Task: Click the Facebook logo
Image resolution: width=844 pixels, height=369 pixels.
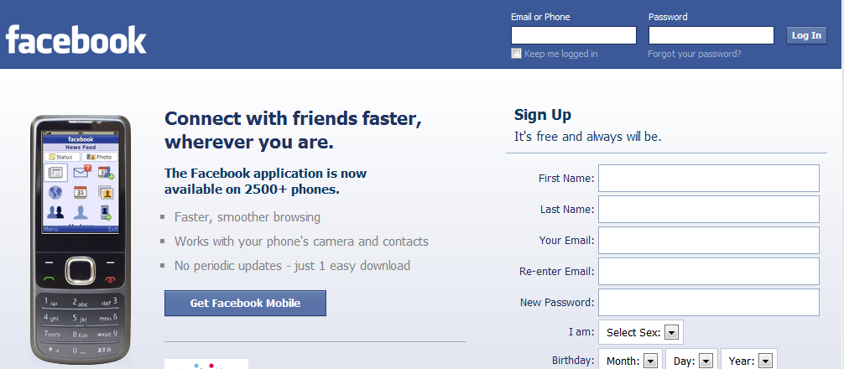Action: pos(76,39)
